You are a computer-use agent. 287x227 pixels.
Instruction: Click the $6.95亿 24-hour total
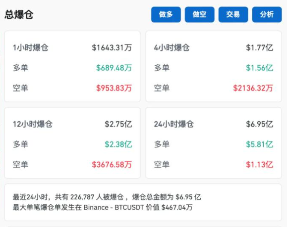(260, 124)
